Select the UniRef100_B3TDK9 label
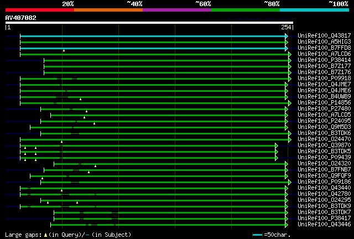The image size is (354, 239). pyautogui.click(x=324, y=206)
